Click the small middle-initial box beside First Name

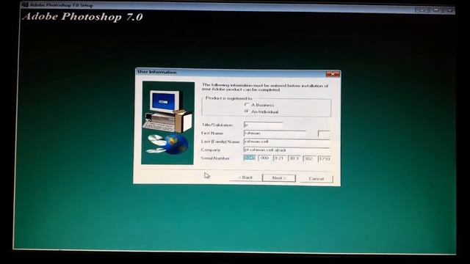click(x=324, y=133)
